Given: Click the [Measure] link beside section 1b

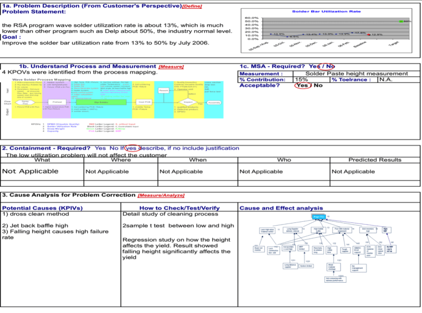Looking at the screenshot, I should 170,66.
